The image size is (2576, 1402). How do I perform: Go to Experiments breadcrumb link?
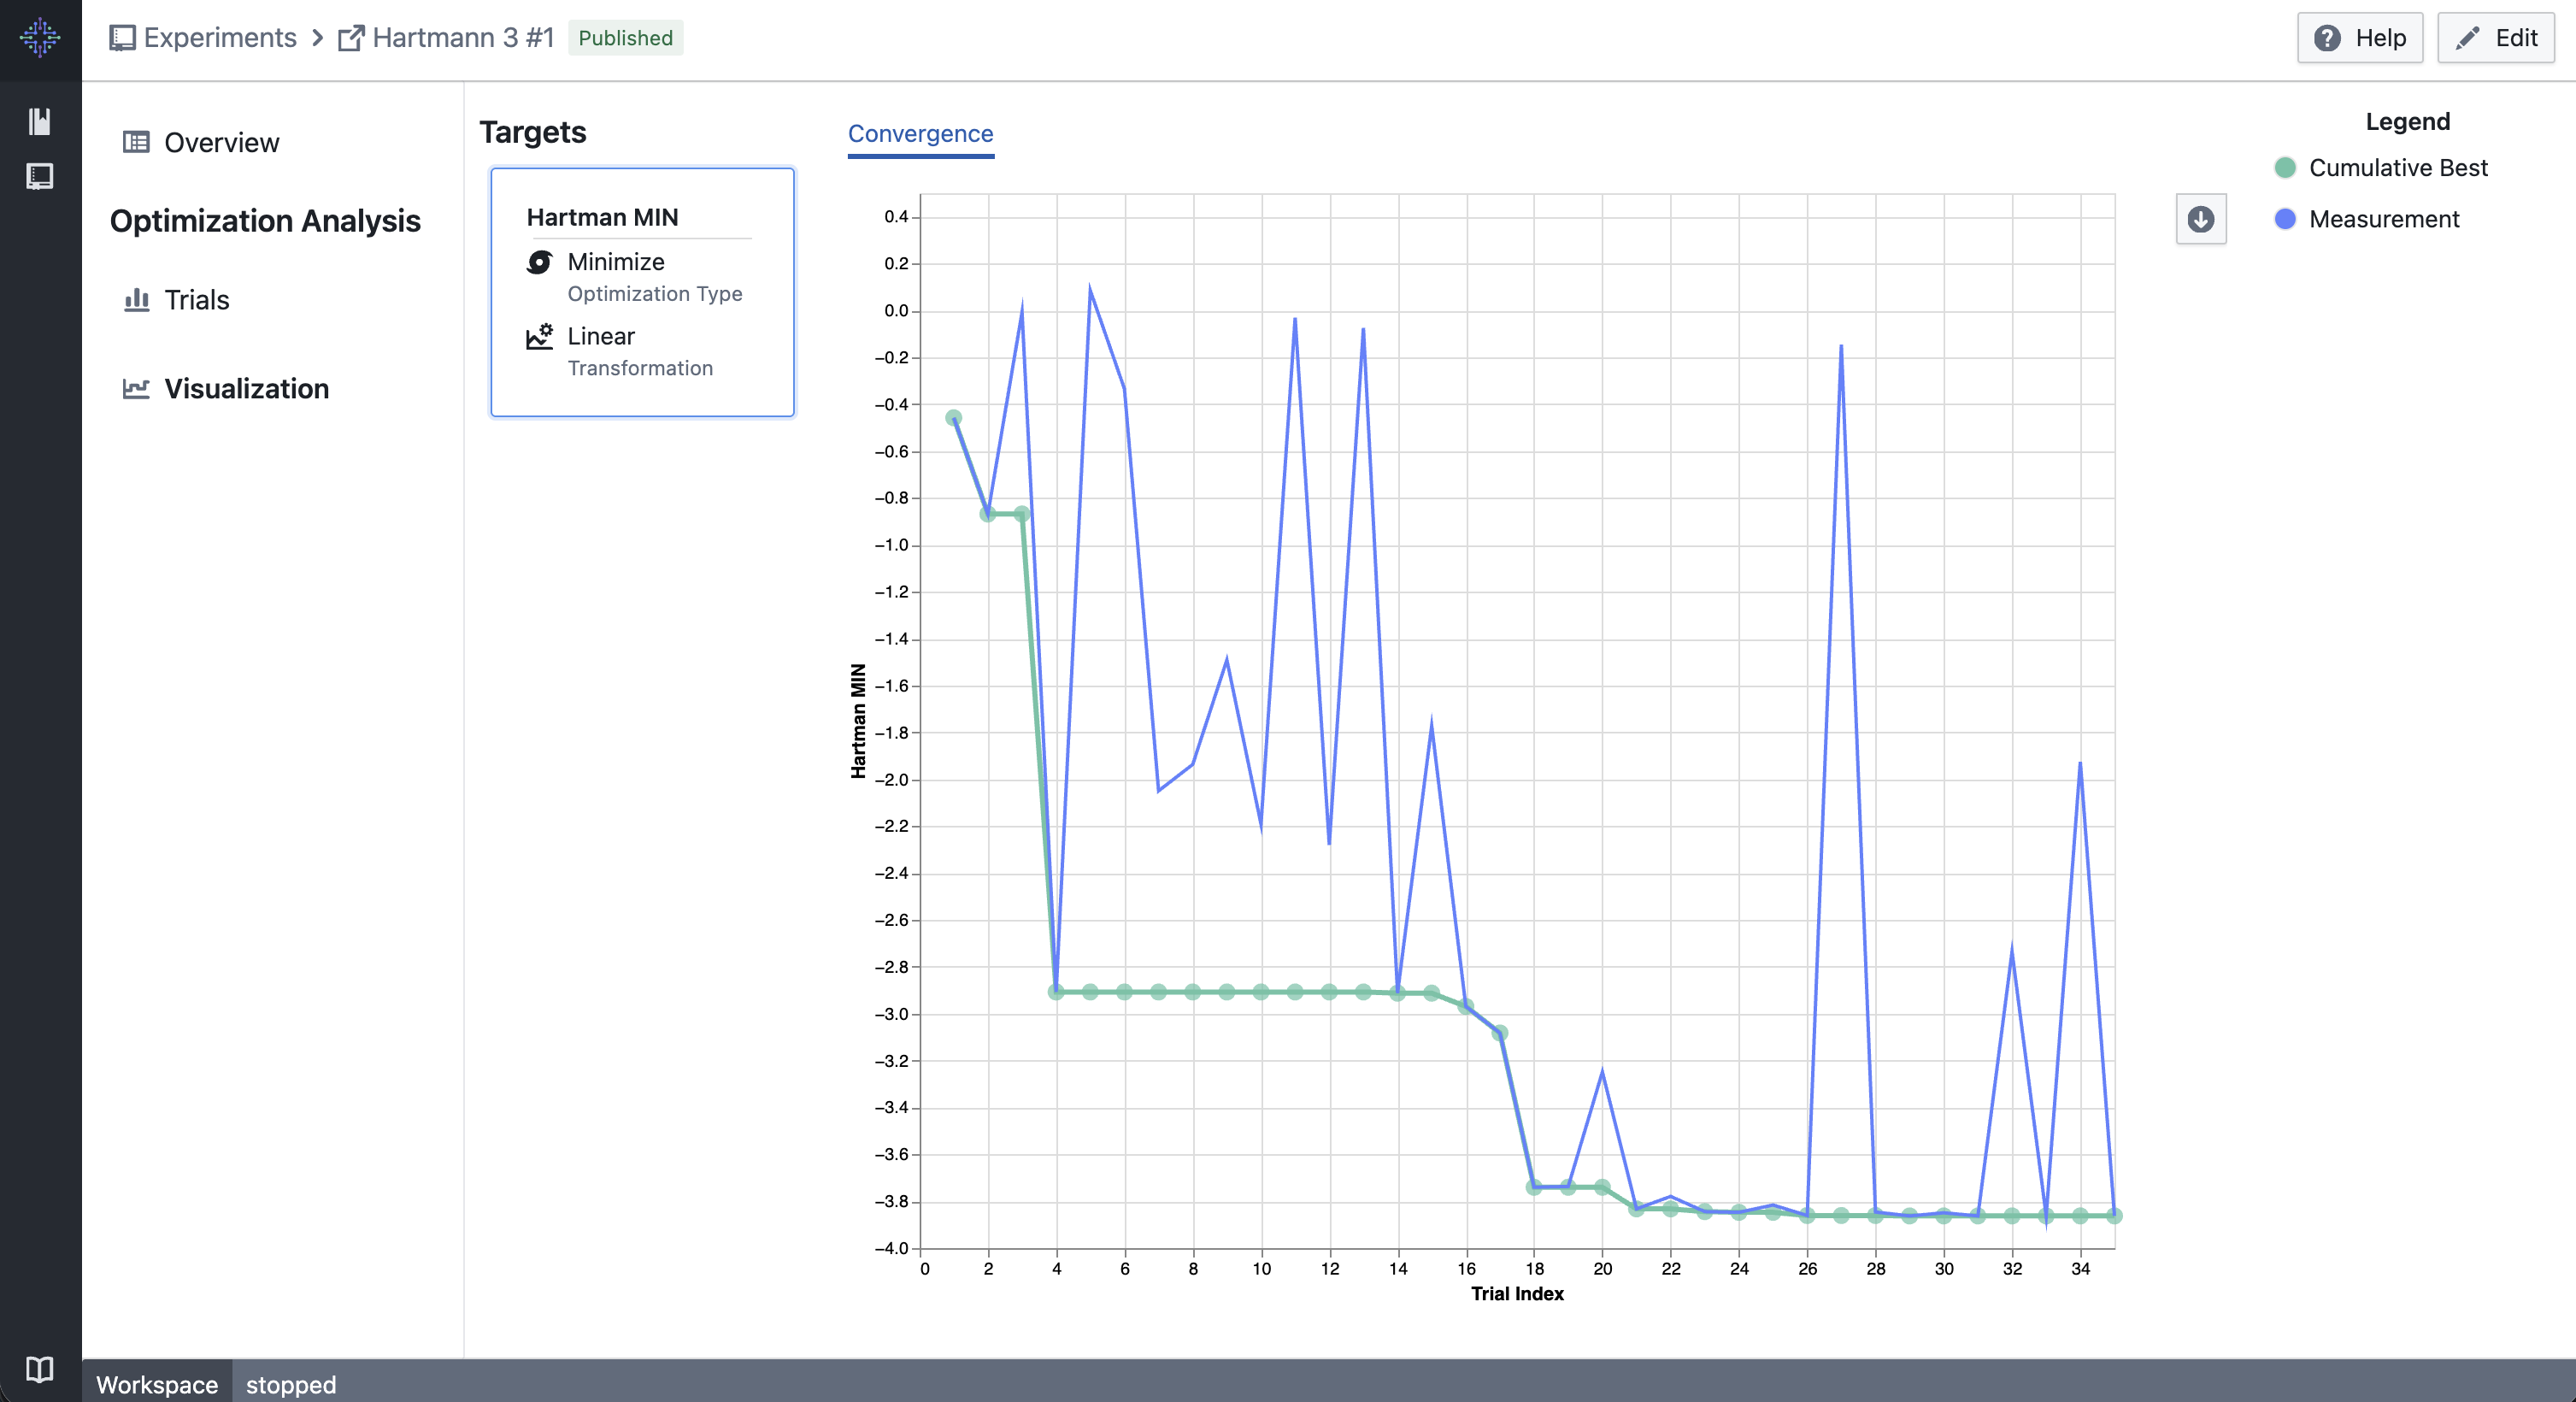(x=219, y=38)
